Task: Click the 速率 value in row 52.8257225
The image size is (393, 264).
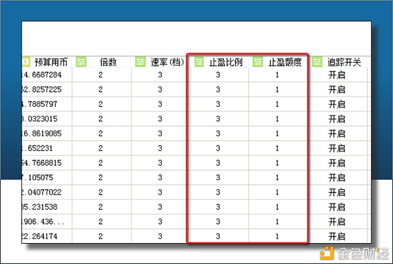Action: [x=160, y=90]
